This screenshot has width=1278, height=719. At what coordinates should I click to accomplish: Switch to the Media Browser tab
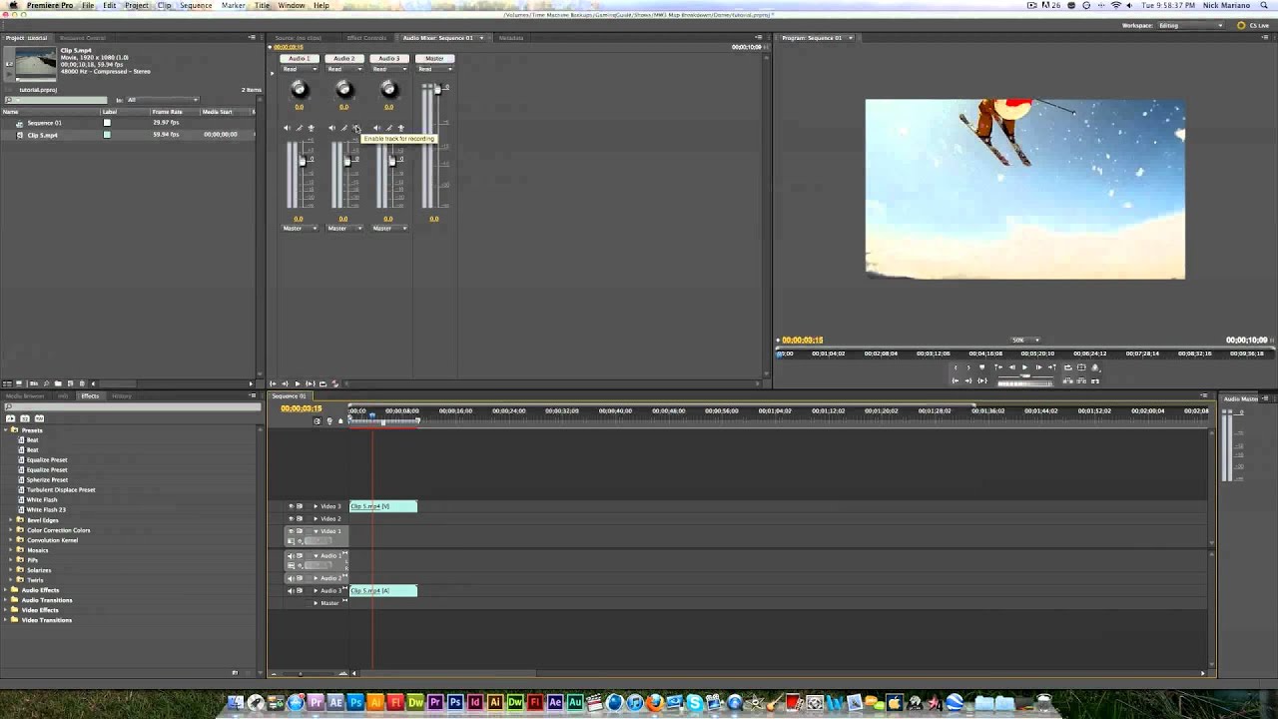click(x=25, y=396)
